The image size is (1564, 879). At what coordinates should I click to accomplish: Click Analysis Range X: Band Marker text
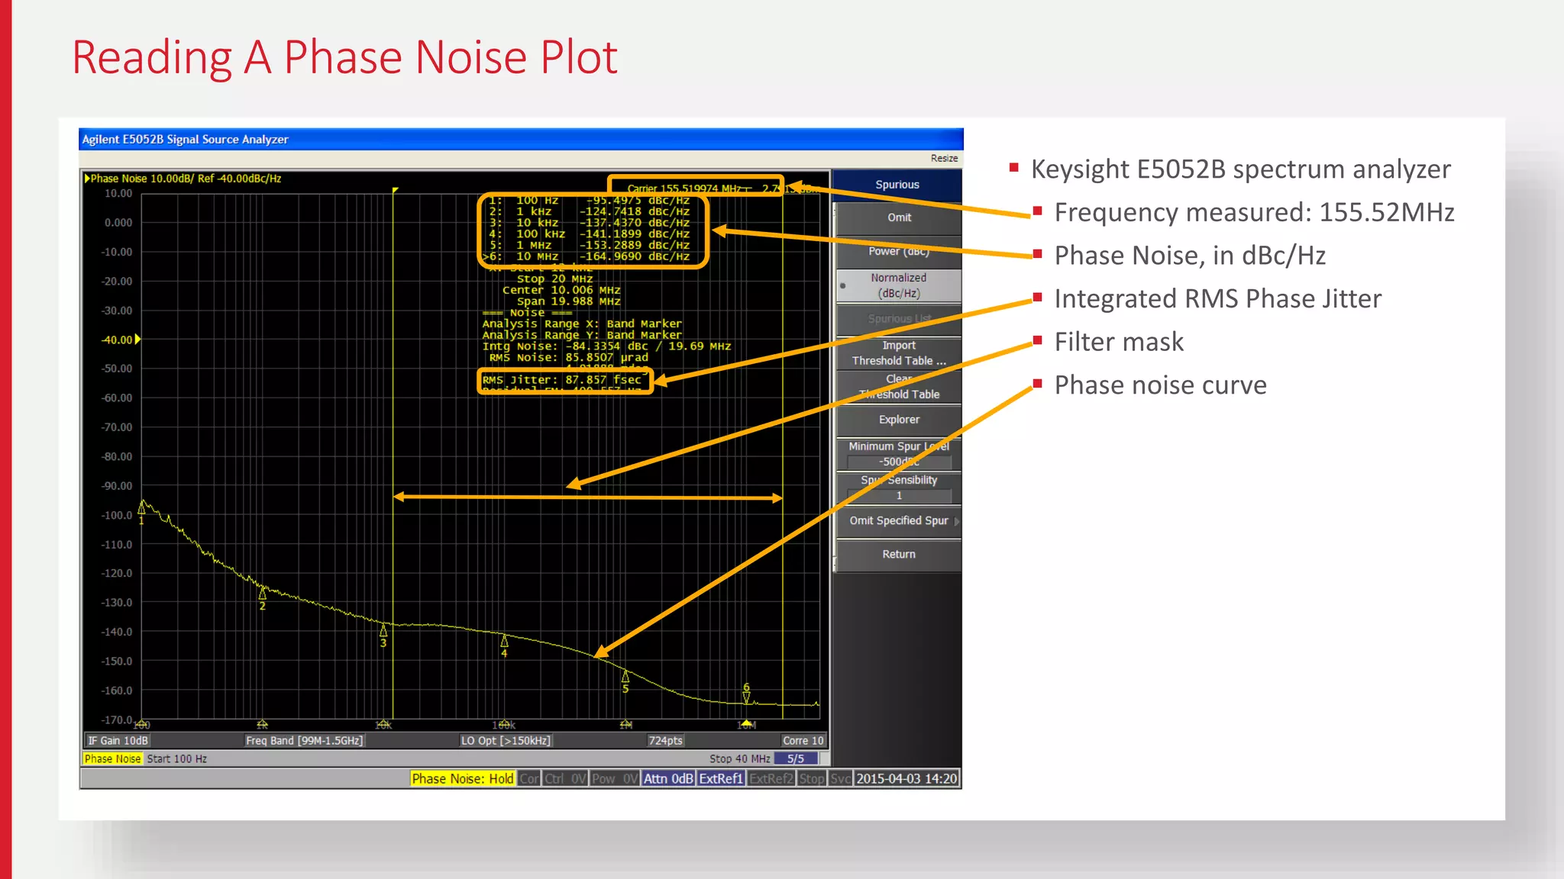click(x=582, y=324)
